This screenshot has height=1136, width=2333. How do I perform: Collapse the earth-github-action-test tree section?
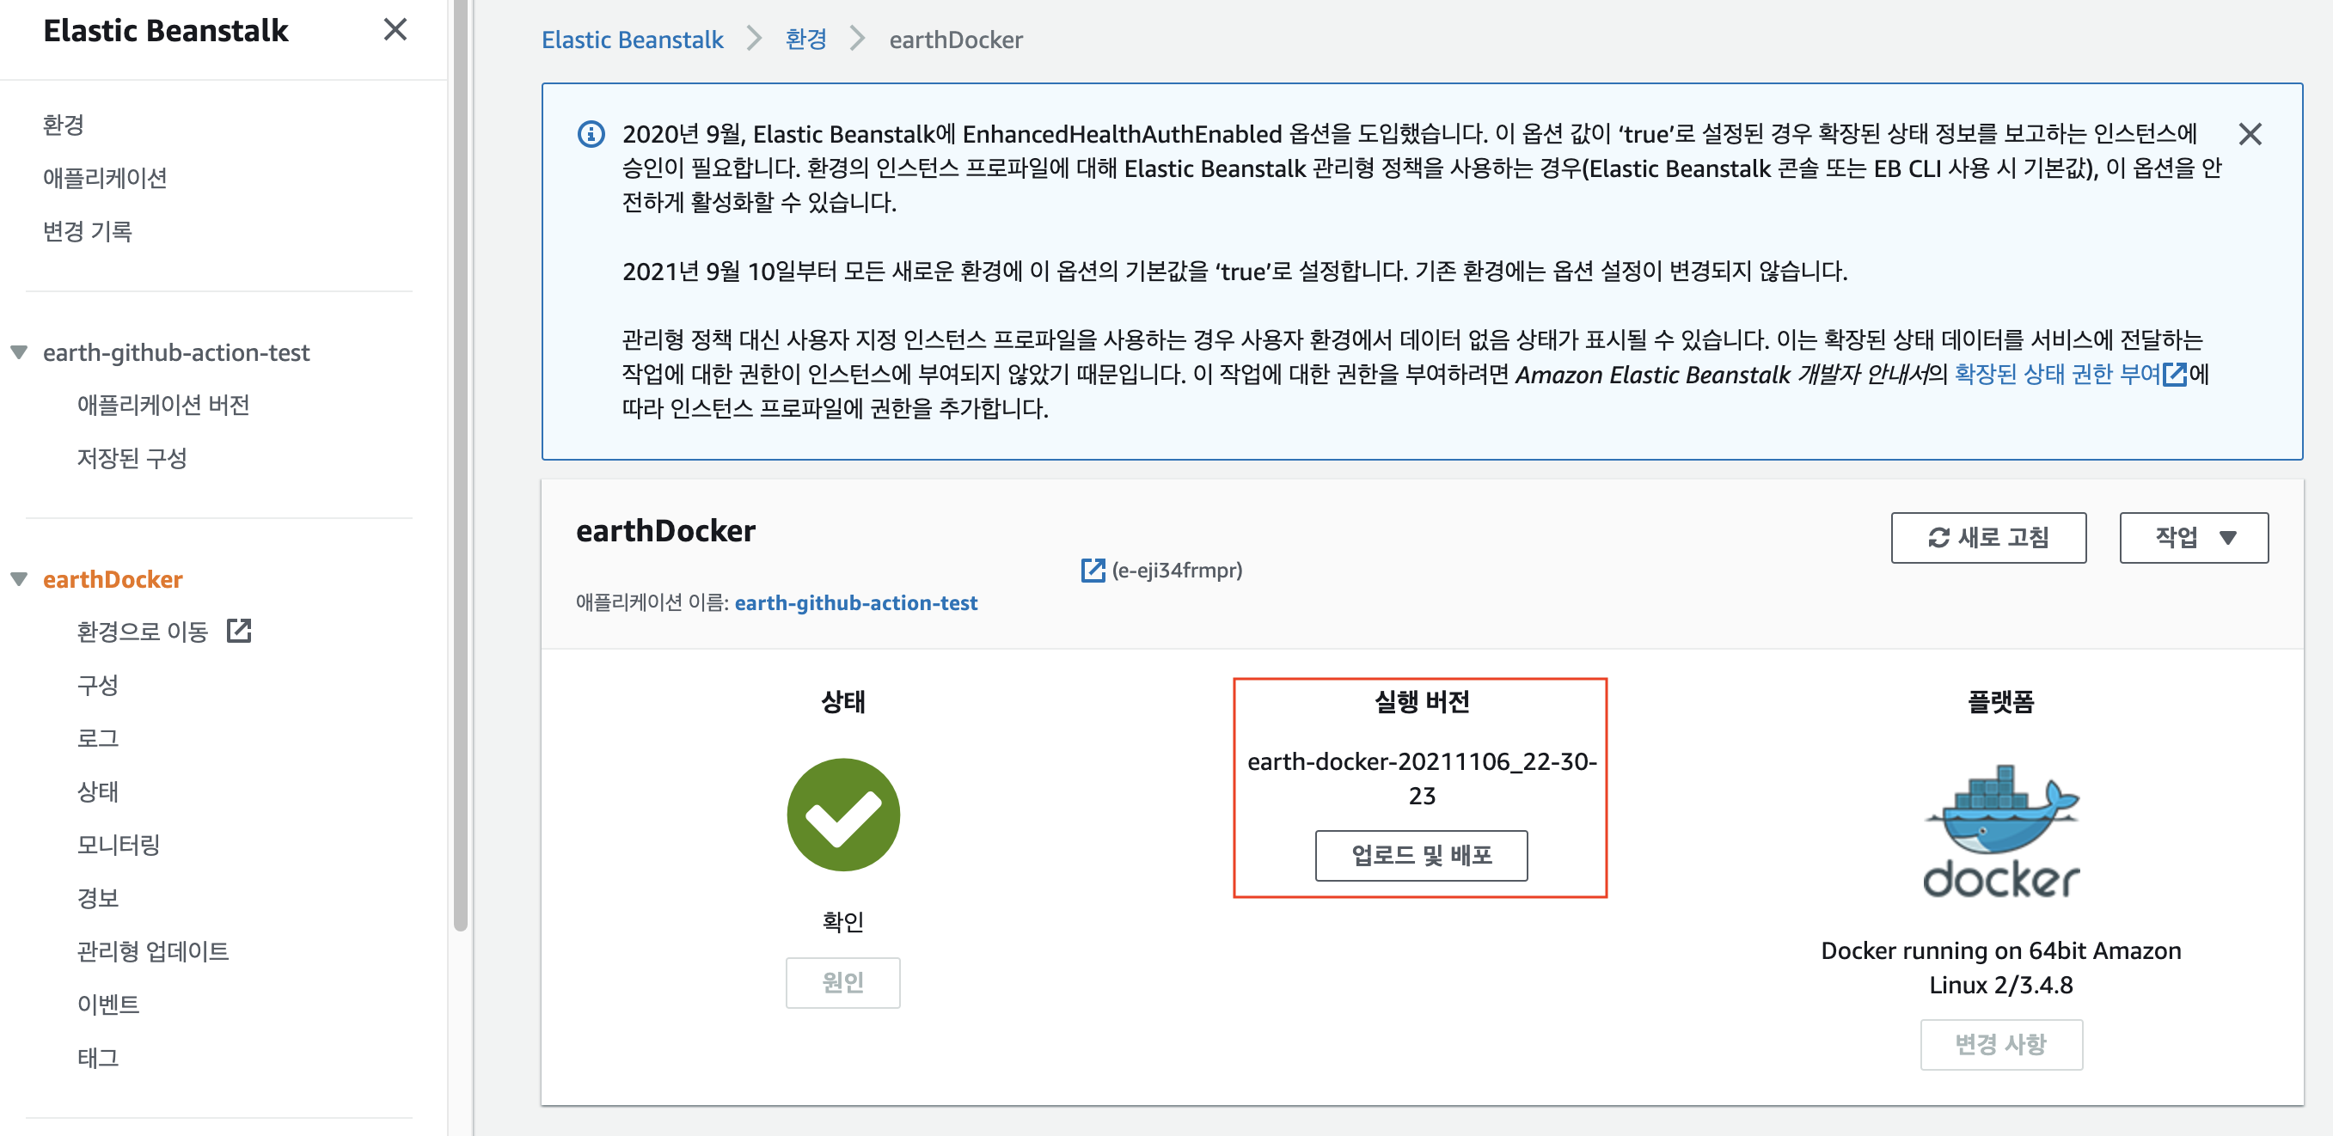tap(19, 352)
